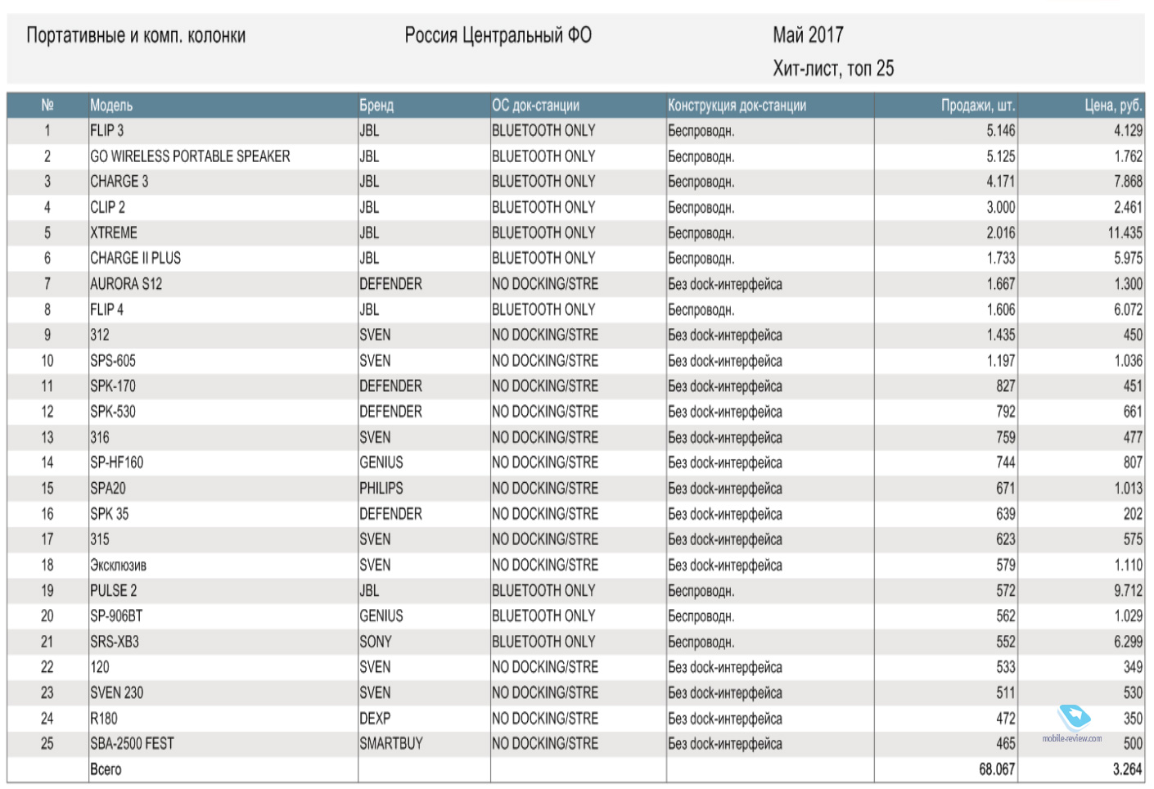The image size is (1154, 789).
Task: Click the Конструкция док-станции column header
Action: pyautogui.click(x=737, y=105)
